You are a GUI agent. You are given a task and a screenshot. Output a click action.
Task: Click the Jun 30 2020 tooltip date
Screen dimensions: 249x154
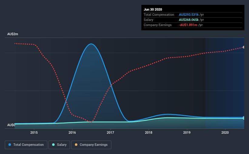pos(153,9)
